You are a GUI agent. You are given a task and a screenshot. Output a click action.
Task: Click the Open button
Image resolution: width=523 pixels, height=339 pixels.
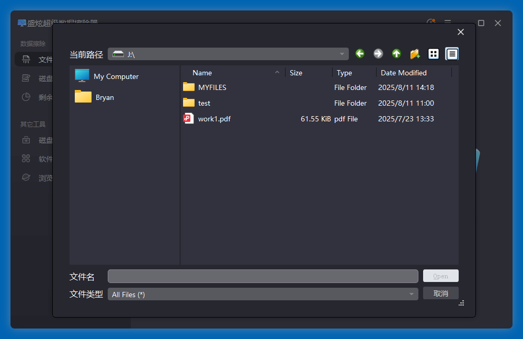click(440, 276)
